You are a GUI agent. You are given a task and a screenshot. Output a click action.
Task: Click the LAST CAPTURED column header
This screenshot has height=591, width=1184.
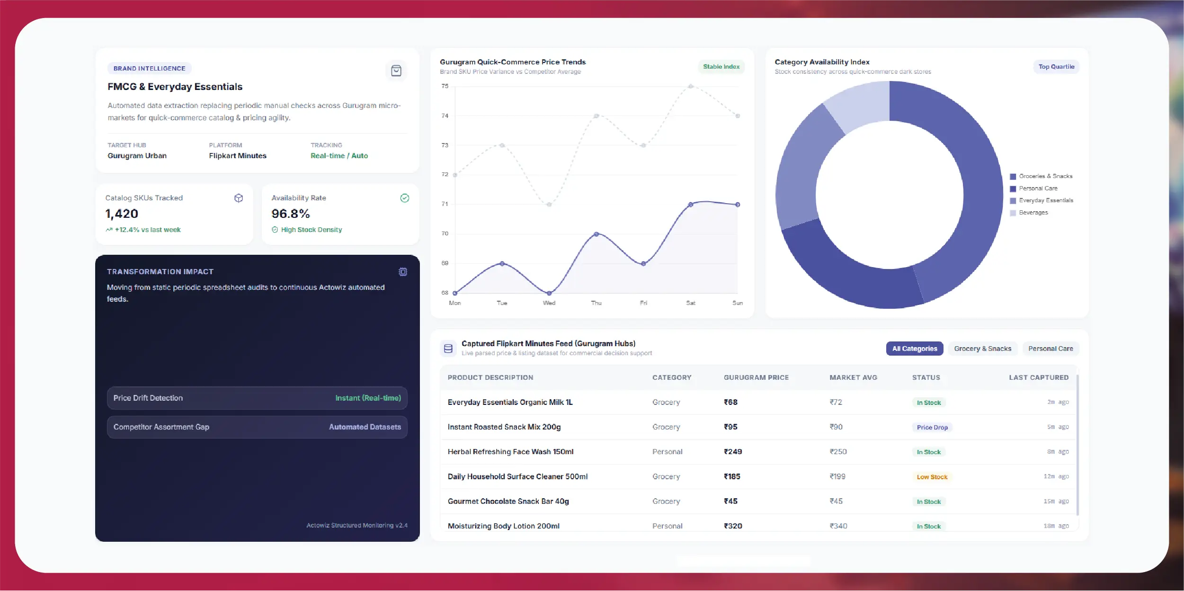pyautogui.click(x=1039, y=377)
